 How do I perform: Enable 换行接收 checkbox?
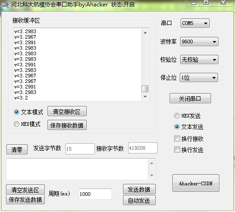pos(177,139)
